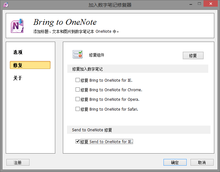The image size is (220, 172).
Task: Select the highlighted 修复 sidebar tab
Action: tap(30, 65)
